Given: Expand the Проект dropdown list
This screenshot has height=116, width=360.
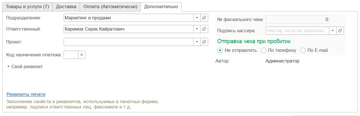Looking at the screenshot, I should pyautogui.click(x=197, y=42).
